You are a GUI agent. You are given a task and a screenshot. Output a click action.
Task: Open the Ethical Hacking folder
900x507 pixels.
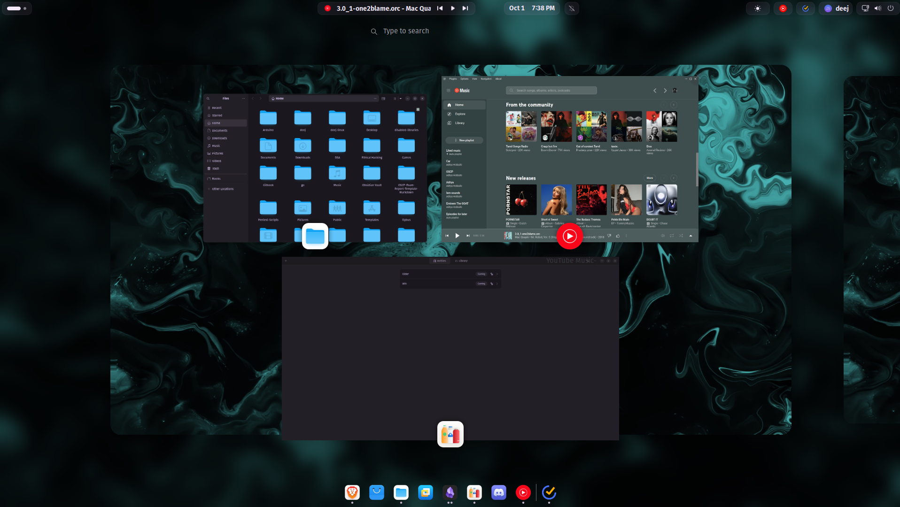click(372, 148)
